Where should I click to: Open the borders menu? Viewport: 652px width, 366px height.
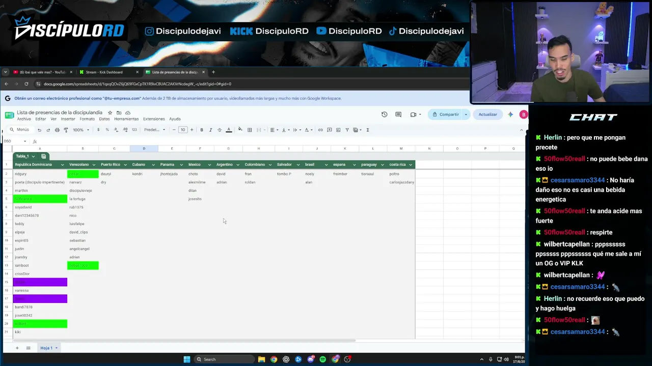[250, 130]
